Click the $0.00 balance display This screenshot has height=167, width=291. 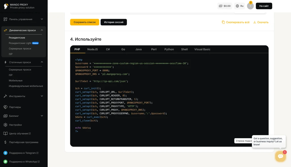tap(225, 6)
